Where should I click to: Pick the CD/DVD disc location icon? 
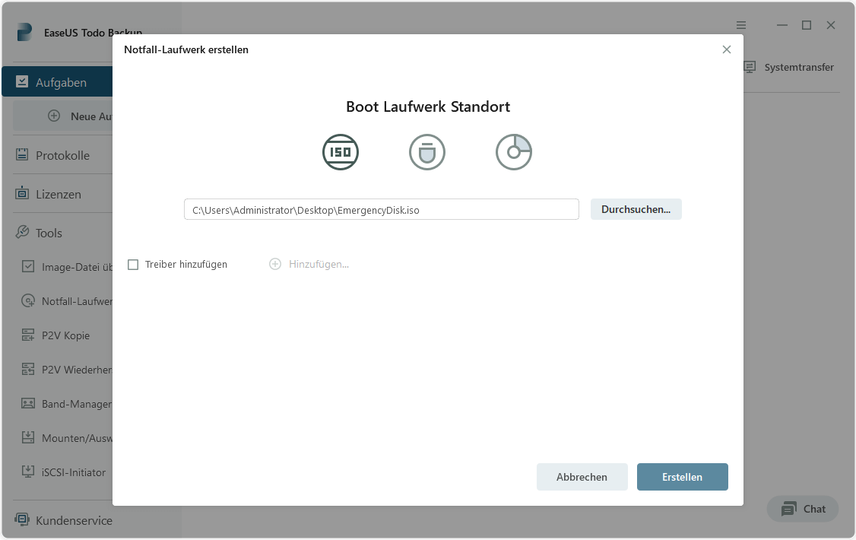[x=514, y=152]
